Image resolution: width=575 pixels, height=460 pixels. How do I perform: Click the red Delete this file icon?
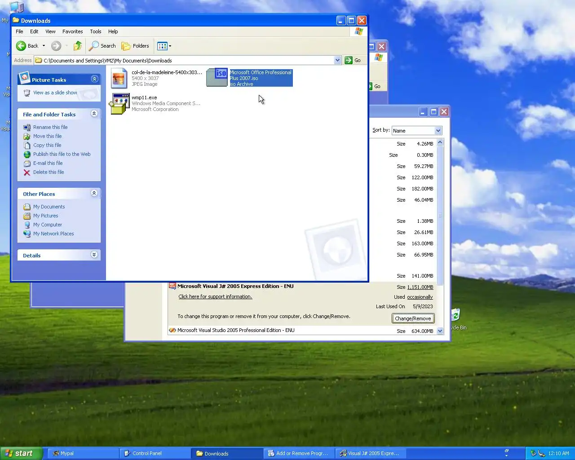(x=27, y=172)
